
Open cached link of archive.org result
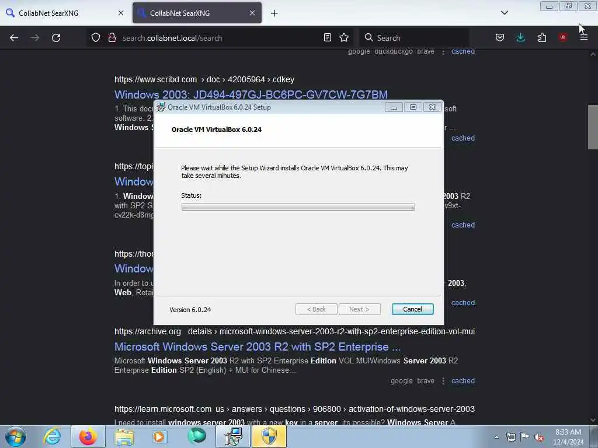(x=463, y=381)
